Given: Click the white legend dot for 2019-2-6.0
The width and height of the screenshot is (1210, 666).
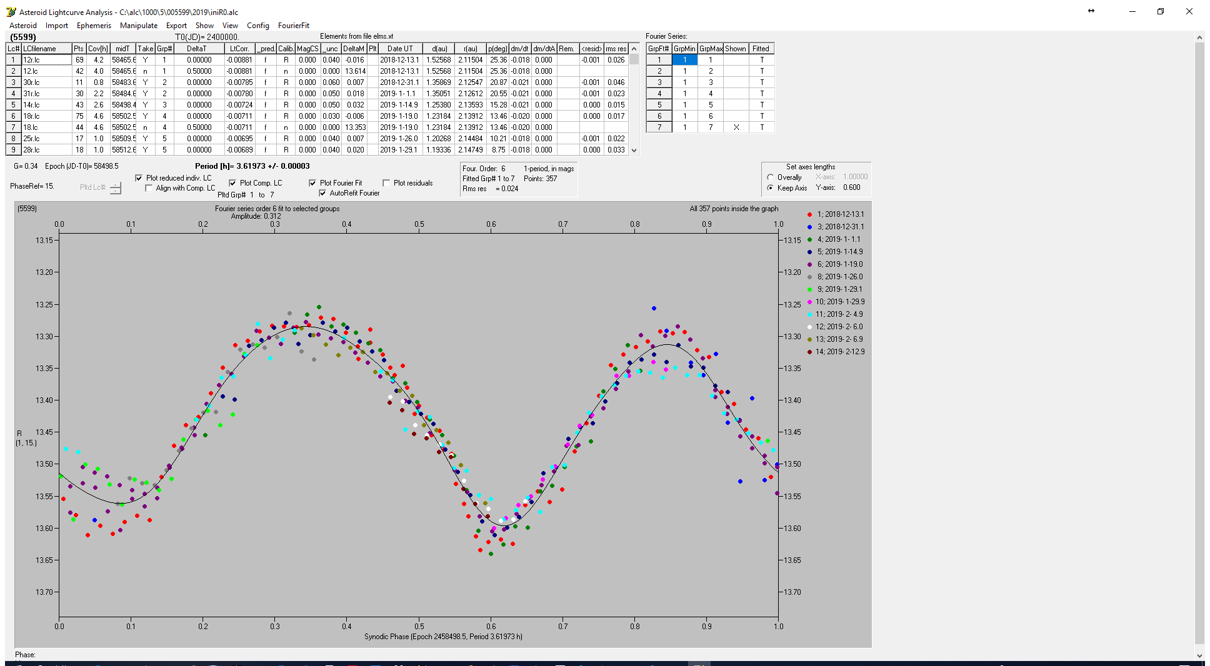Looking at the screenshot, I should click(809, 327).
